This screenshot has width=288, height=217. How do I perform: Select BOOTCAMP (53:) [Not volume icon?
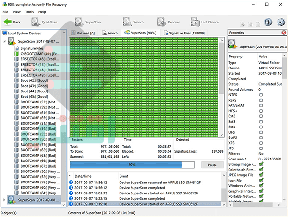click(x=16, y=102)
